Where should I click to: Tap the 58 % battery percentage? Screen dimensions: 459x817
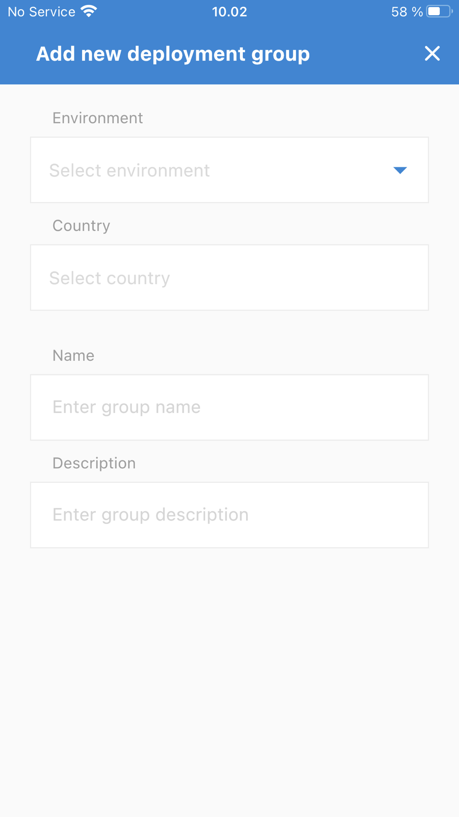coord(407,11)
